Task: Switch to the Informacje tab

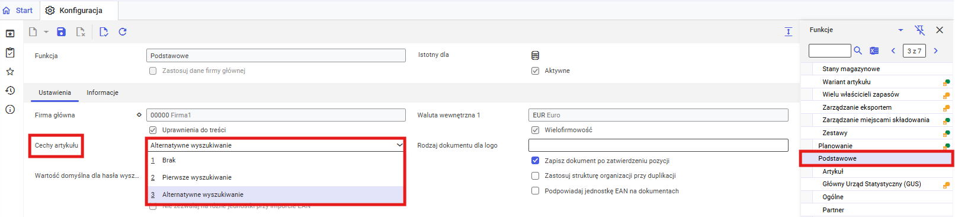Action: pos(102,92)
